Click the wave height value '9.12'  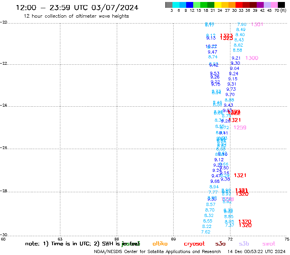(x=219, y=160)
